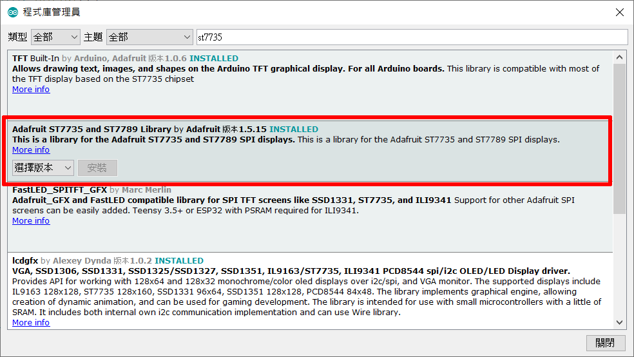Open More info for Adafruit ST7735 Library

coord(31,150)
